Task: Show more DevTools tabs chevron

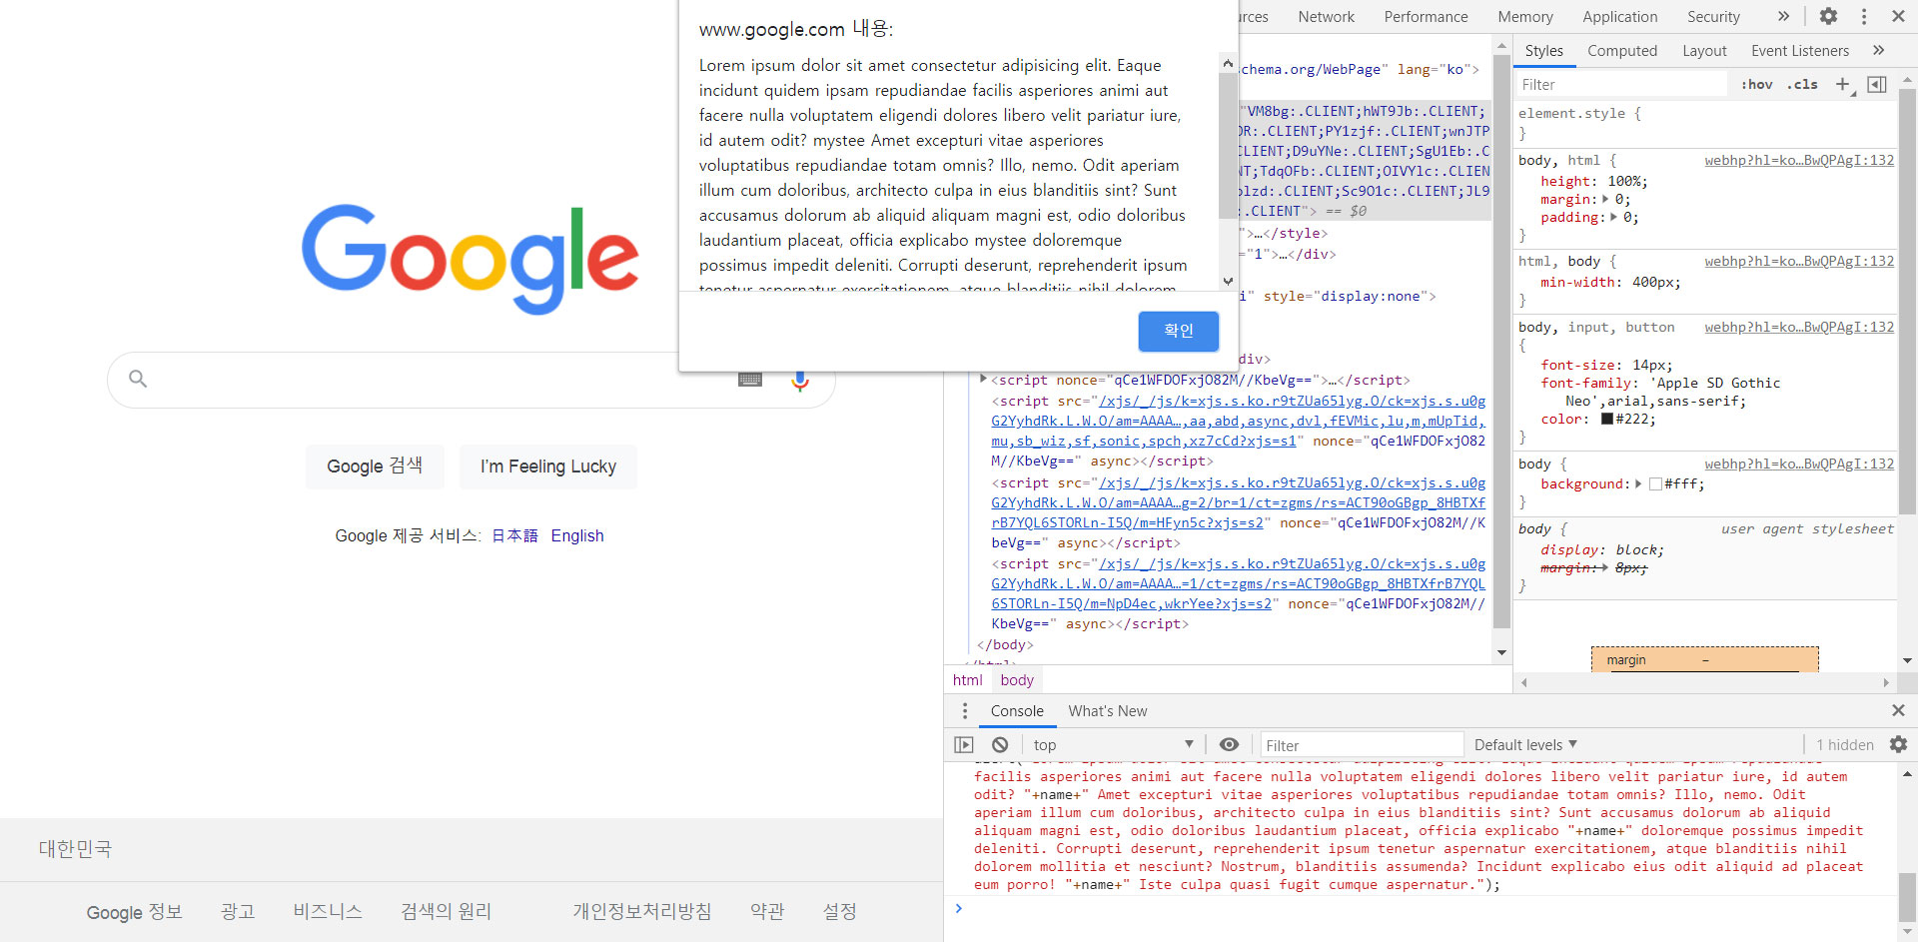Action: click(x=1783, y=16)
